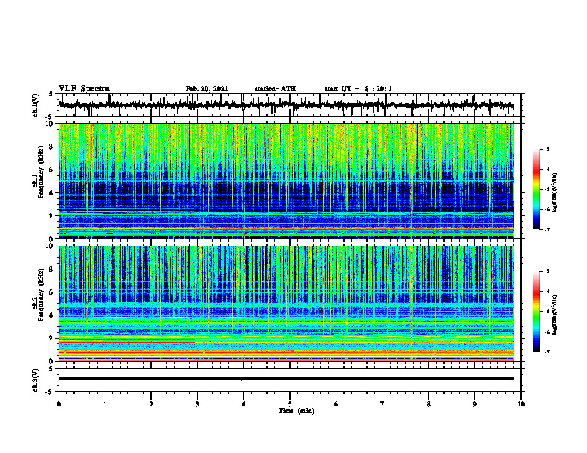
Task: Click the "ch.1(V)" axis label
Action: [36, 105]
